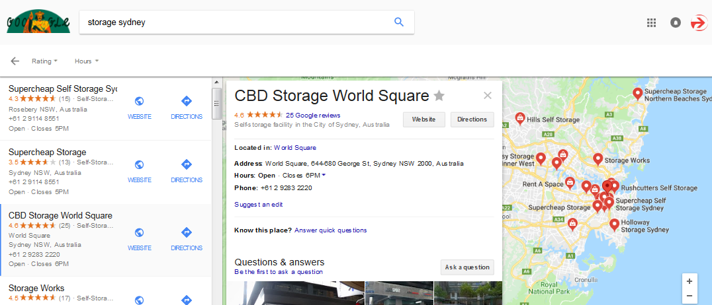Open the first storefront photo thumbnail

tap(295, 293)
